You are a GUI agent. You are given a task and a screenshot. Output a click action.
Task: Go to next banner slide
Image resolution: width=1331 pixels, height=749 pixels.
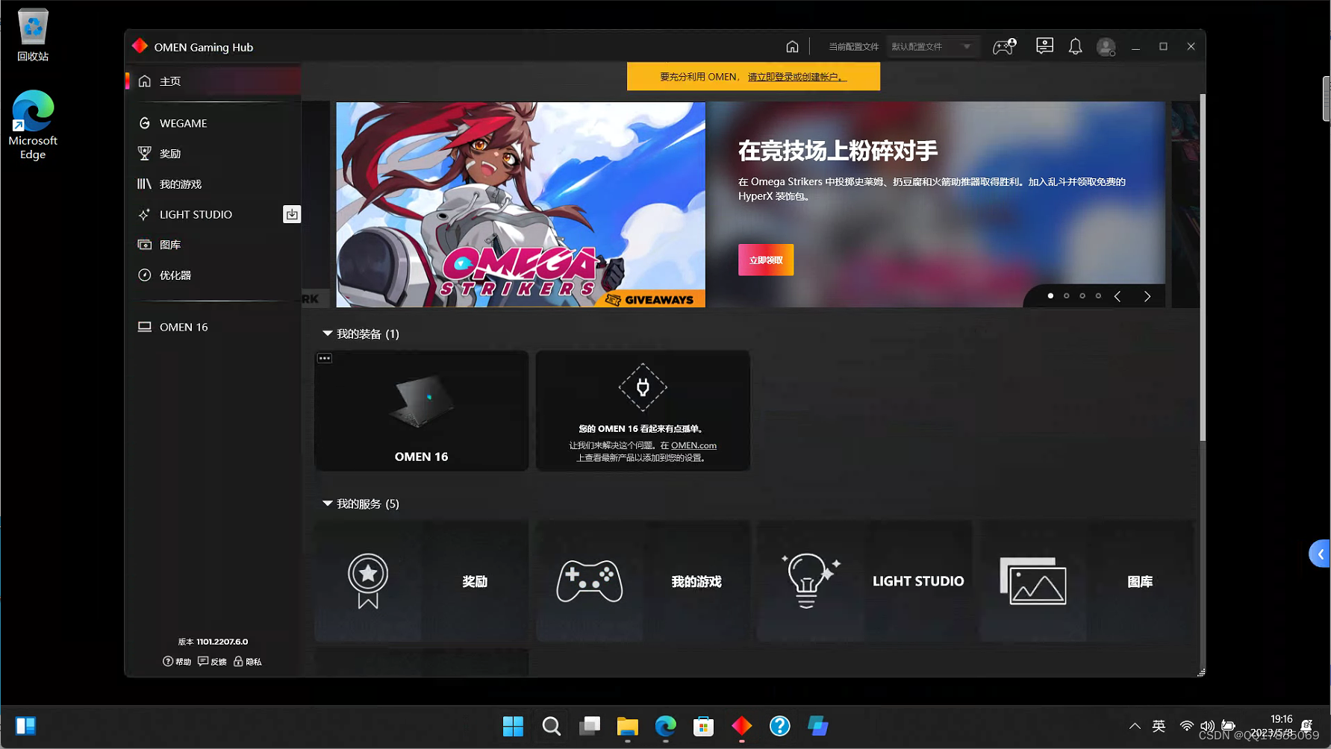tap(1147, 296)
